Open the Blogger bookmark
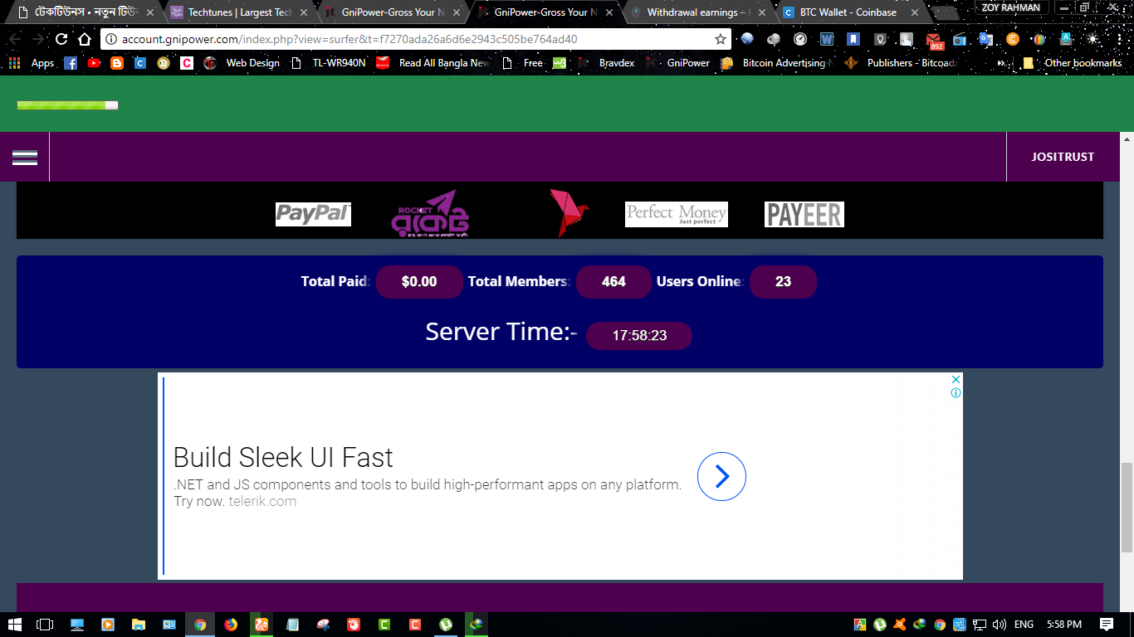 117,63
